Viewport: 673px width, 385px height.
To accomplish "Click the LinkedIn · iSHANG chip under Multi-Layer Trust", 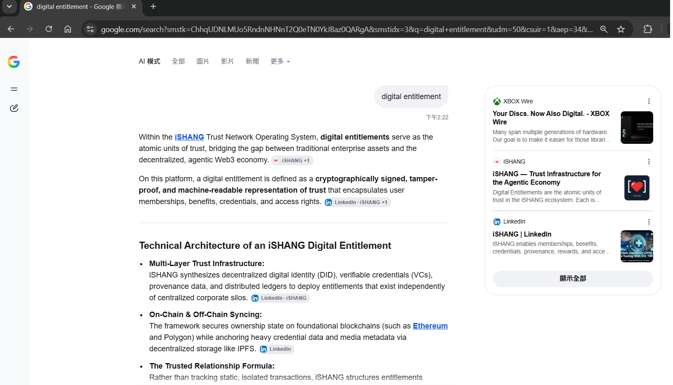I will tap(280, 298).
